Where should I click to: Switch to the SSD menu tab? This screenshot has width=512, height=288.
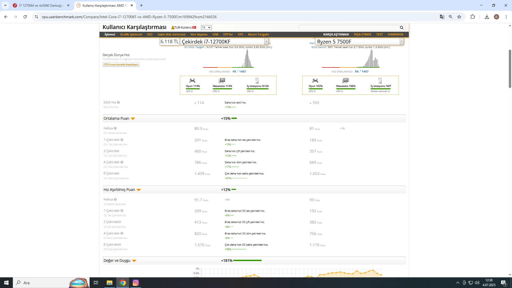[x=150, y=34]
